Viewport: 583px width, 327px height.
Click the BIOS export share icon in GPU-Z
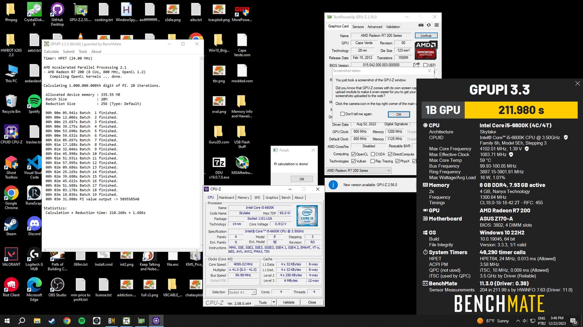tap(417, 65)
